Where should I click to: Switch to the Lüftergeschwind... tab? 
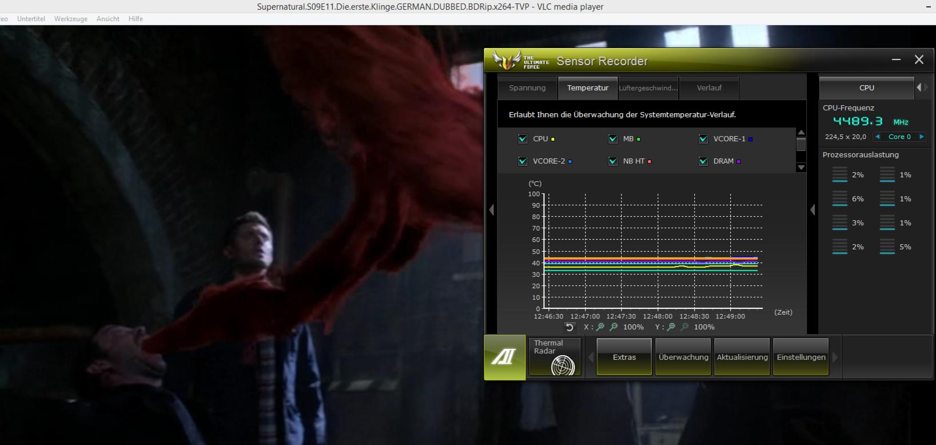tap(648, 88)
